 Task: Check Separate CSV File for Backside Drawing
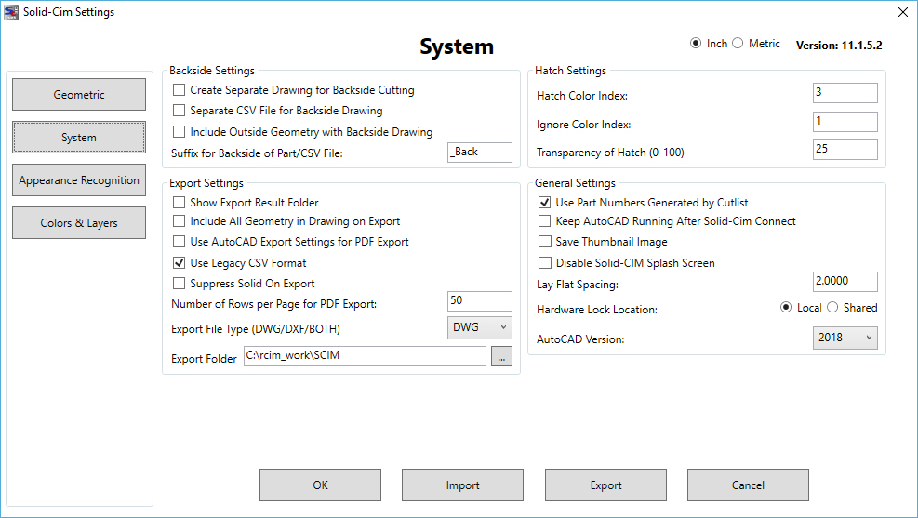[180, 110]
